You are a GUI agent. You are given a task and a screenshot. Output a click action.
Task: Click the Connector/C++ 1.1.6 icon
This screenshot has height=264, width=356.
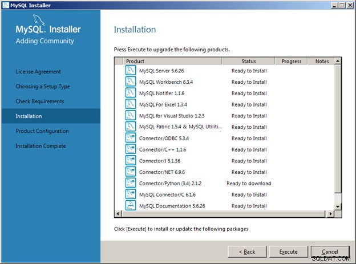131,149
